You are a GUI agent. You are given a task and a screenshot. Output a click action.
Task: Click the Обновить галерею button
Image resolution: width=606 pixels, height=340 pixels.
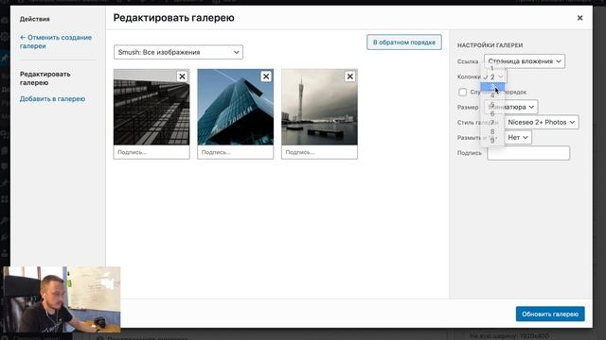[x=550, y=314]
